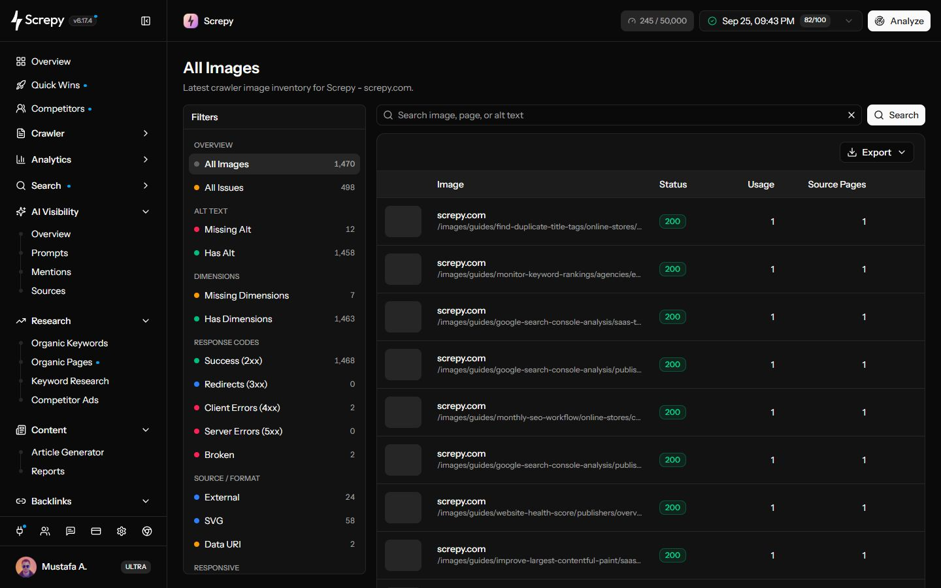This screenshot has width=941, height=588.
Task: Click the Analyze button
Action: (899, 21)
